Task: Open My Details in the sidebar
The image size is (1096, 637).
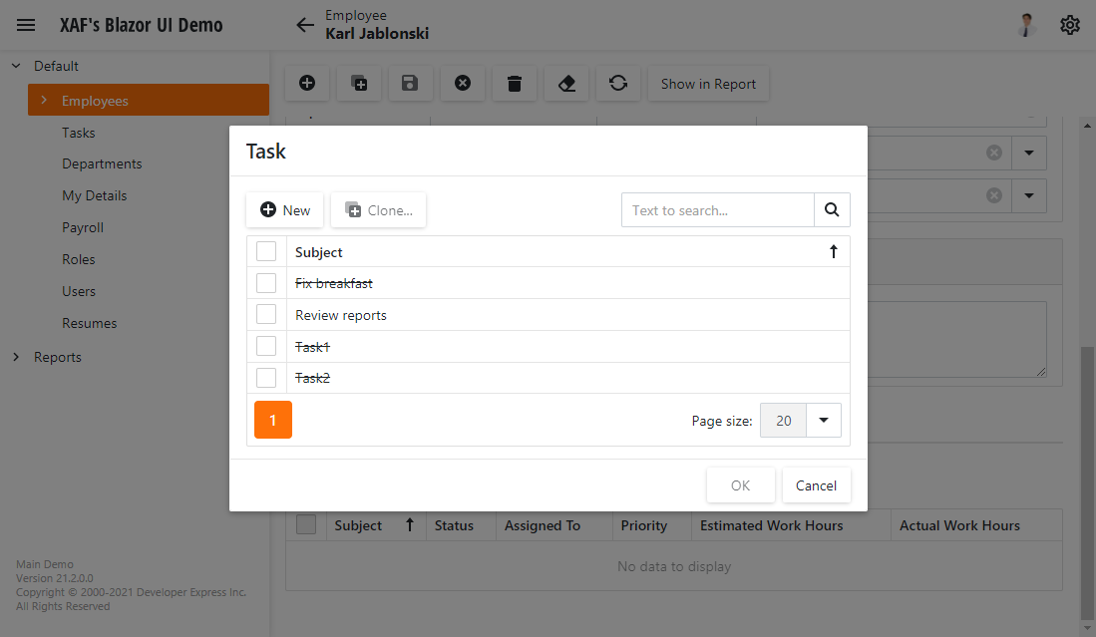Action: tap(95, 195)
